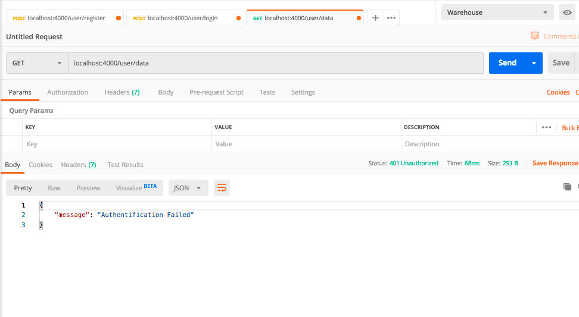Select the Raw response view
The height and width of the screenshot is (317, 579).
pyautogui.click(x=54, y=188)
